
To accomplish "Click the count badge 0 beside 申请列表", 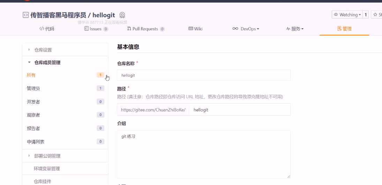I will click(x=100, y=141).
